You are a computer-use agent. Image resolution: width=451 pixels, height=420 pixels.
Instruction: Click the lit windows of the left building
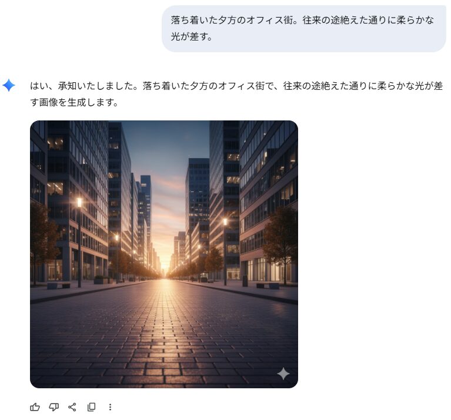[x=55, y=188]
